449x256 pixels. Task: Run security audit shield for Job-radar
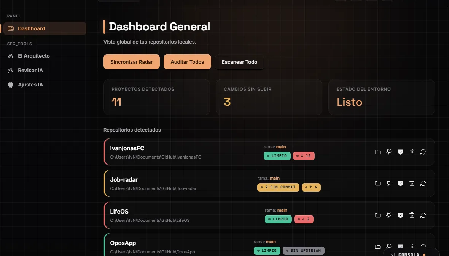400,183
